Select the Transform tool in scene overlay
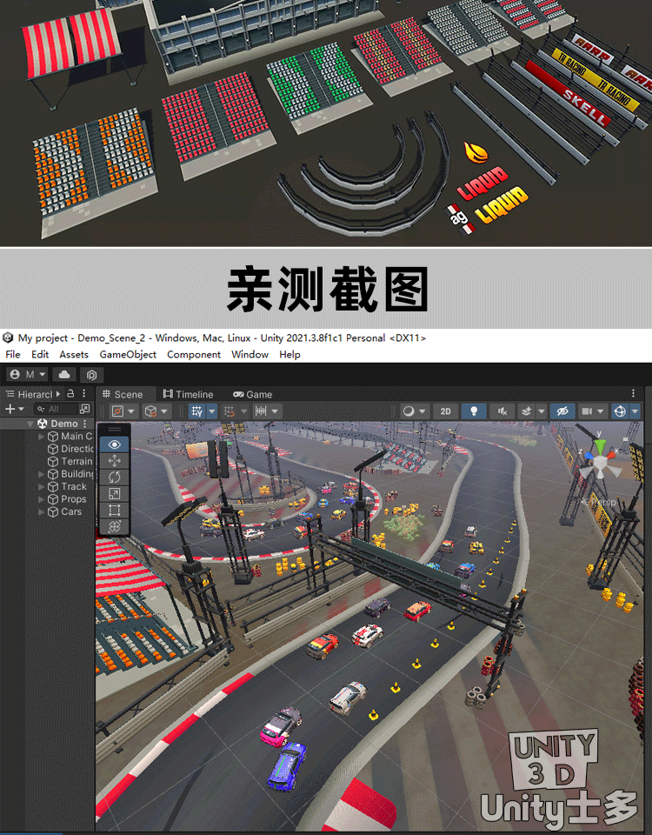Screen dimensions: 652x835 [x=115, y=526]
